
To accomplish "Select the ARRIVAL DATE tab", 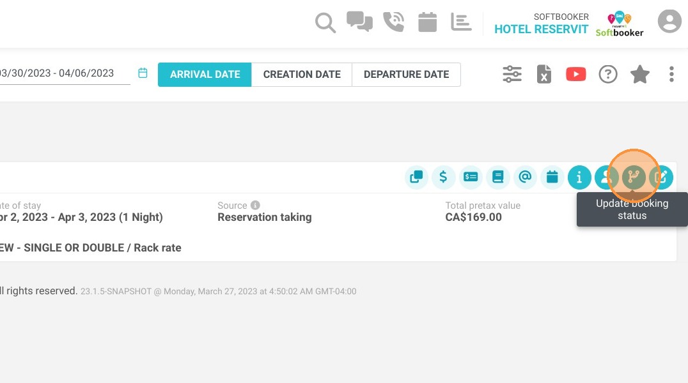I will 205,75.
